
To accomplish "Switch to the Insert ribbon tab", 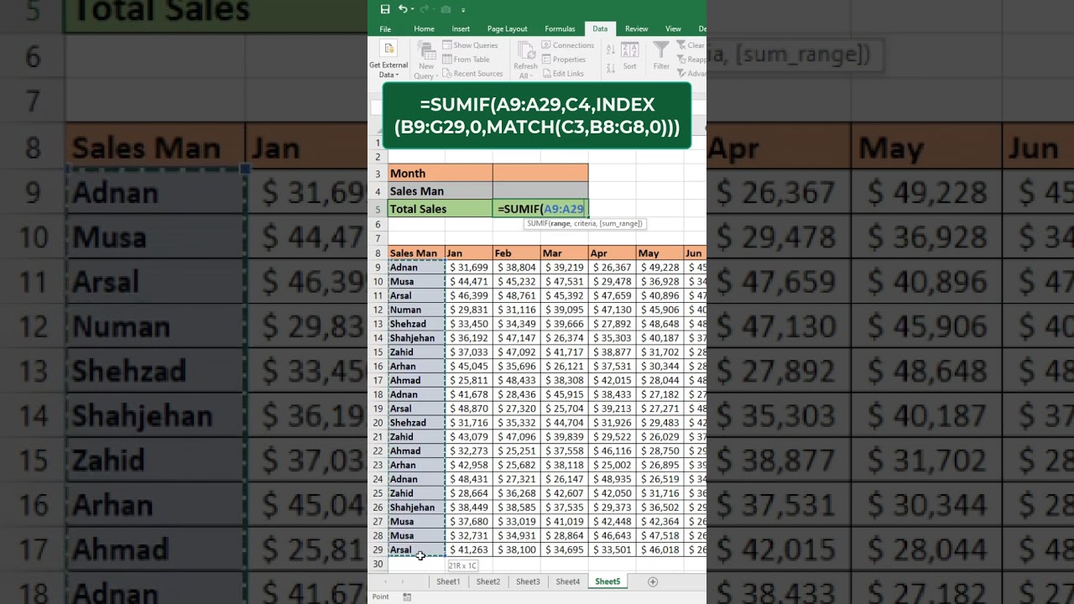I will 461,29.
